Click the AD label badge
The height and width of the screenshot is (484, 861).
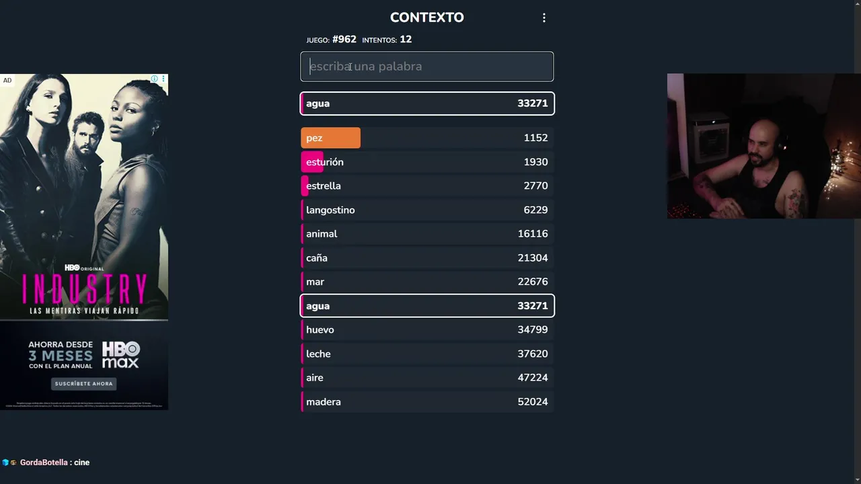click(x=7, y=81)
